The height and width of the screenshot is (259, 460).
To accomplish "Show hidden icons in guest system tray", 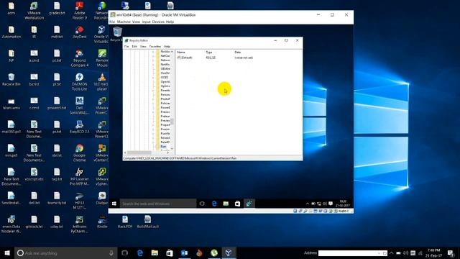I will [x=307, y=204].
